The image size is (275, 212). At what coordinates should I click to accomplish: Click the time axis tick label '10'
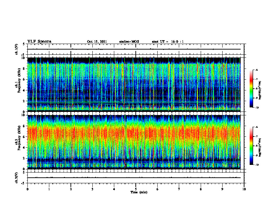(x=244, y=189)
